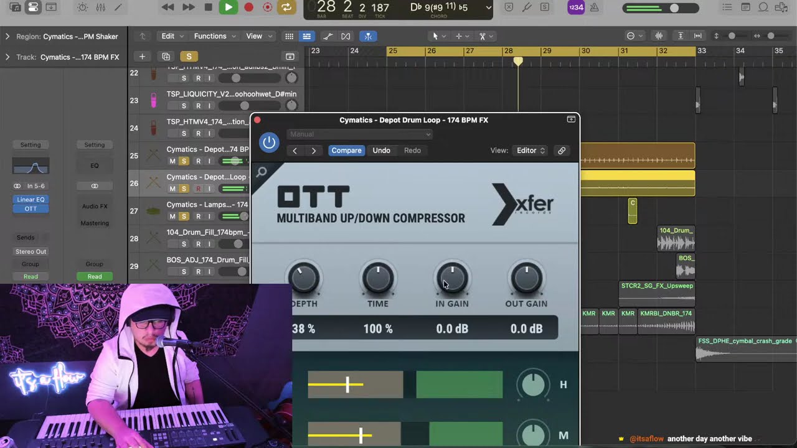Toggle the Flex show/hide icon
Viewport: 797px width, 448px height.
(346, 36)
